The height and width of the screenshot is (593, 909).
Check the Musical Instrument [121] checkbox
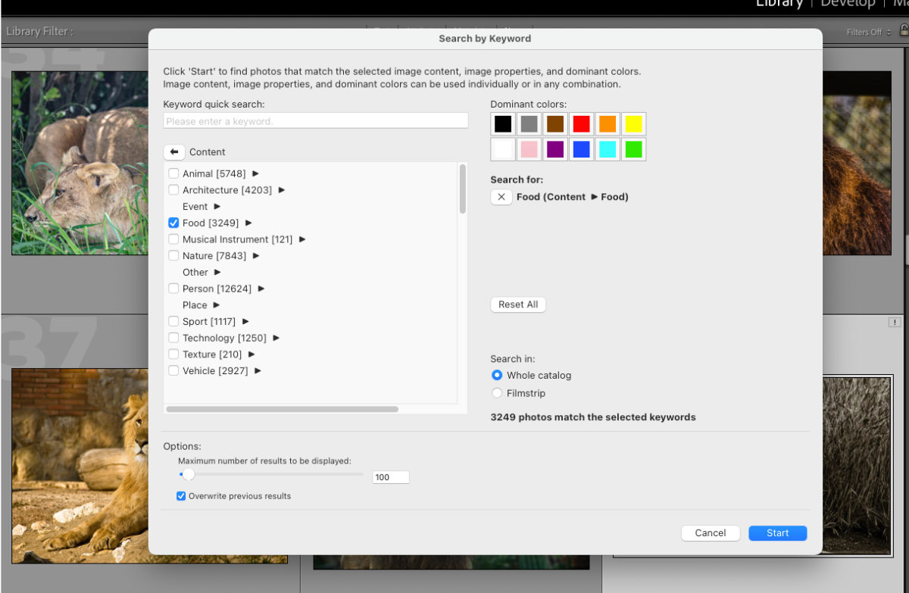(x=173, y=239)
